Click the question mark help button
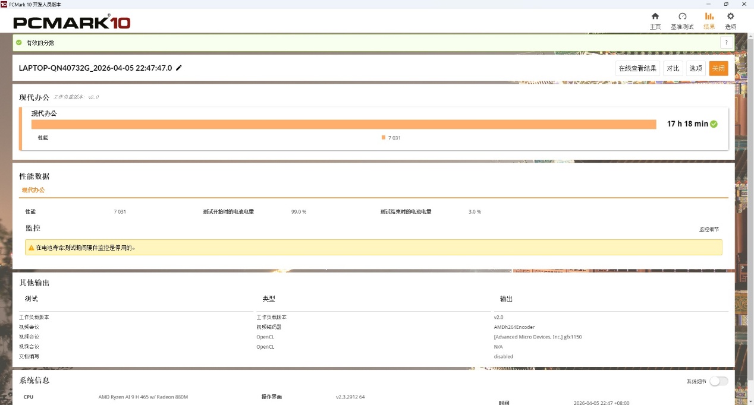The image size is (754, 405). click(726, 43)
